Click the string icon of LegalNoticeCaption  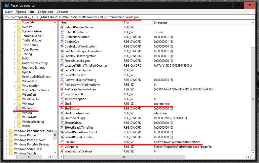tap(62, 70)
